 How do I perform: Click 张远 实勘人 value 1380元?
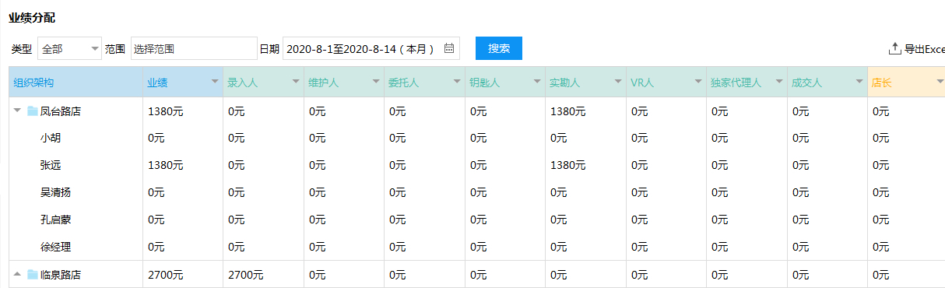pos(568,166)
